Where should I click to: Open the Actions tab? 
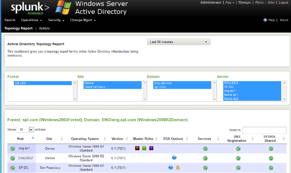coord(45,29)
